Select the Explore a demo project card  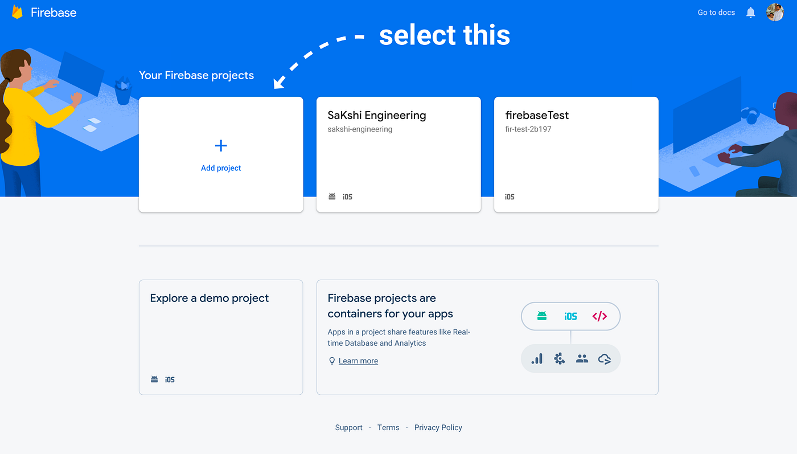pos(220,336)
